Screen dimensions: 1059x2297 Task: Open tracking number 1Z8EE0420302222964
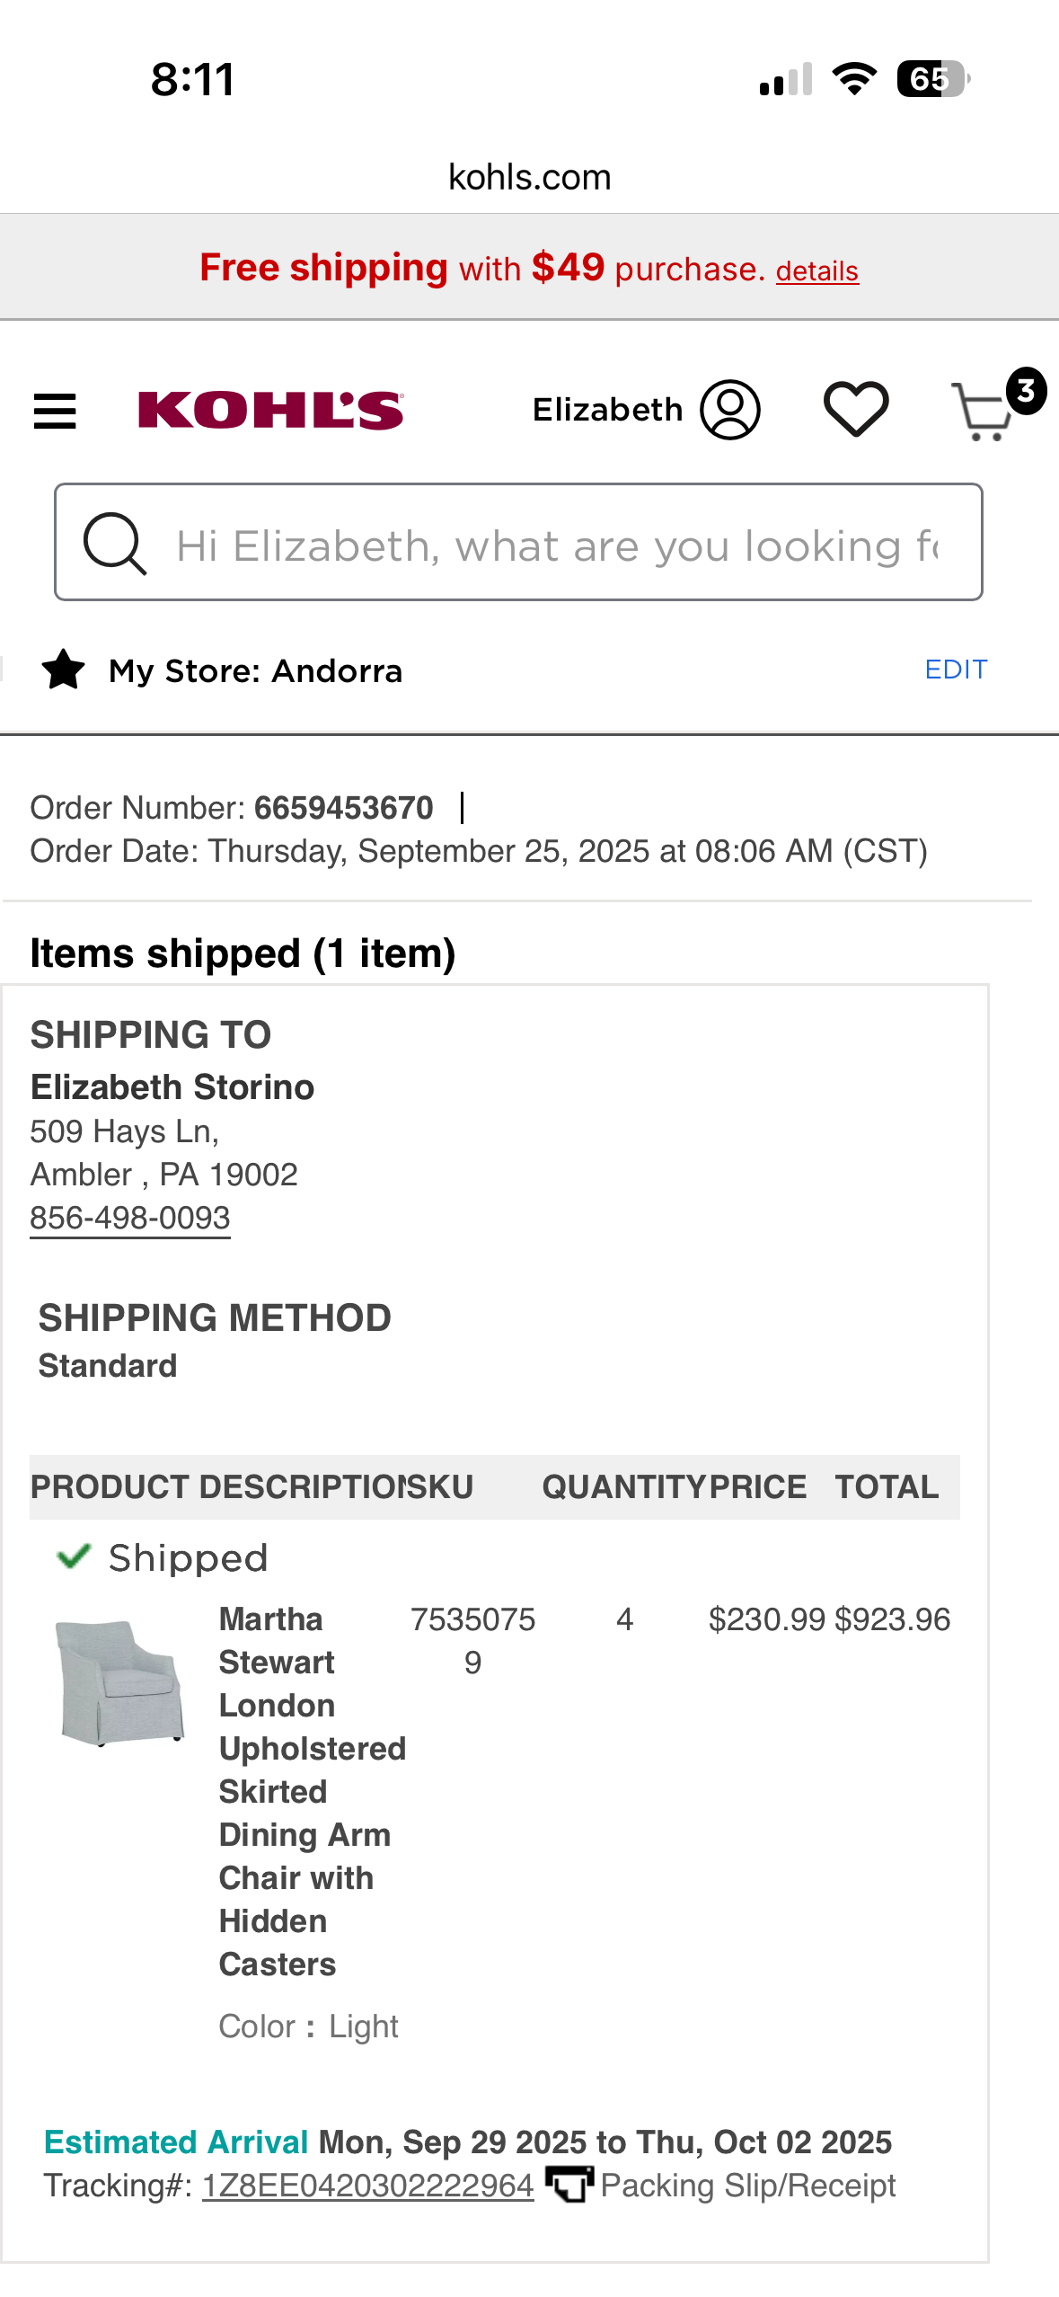pos(368,2186)
